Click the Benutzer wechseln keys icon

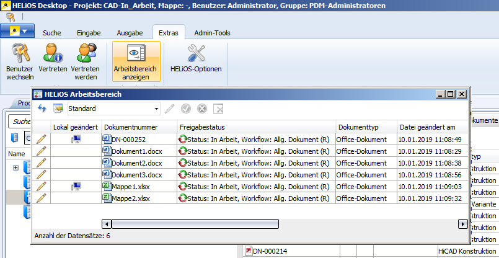click(x=20, y=53)
